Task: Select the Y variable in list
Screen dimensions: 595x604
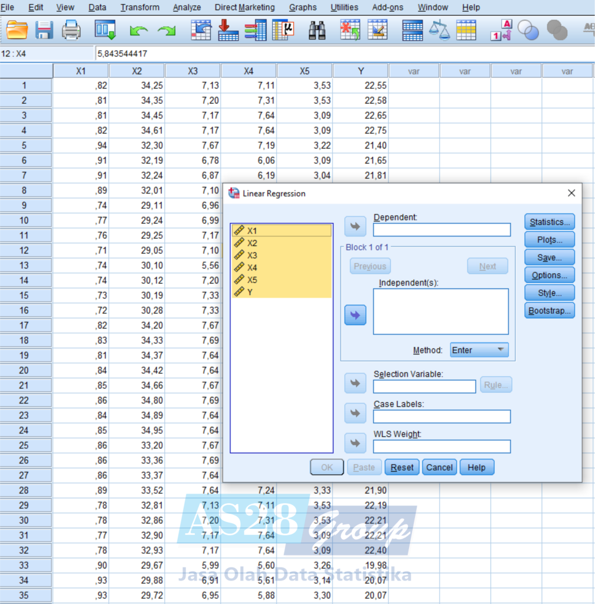Action: (x=250, y=292)
